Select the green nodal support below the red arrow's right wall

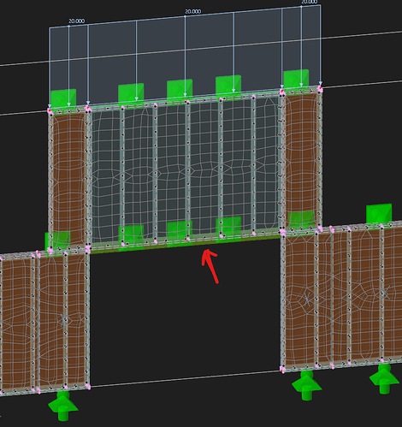306,385
